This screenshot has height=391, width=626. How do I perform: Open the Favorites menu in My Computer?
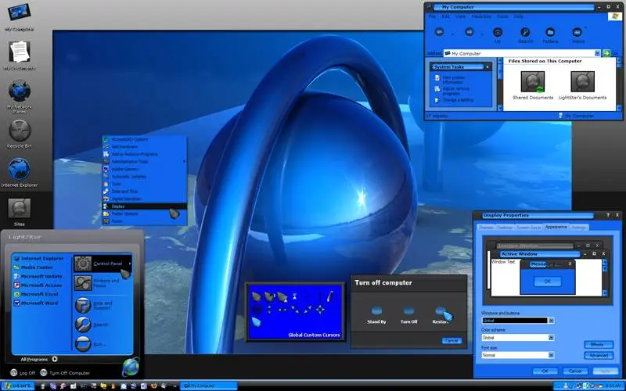click(x=481, y=16)
